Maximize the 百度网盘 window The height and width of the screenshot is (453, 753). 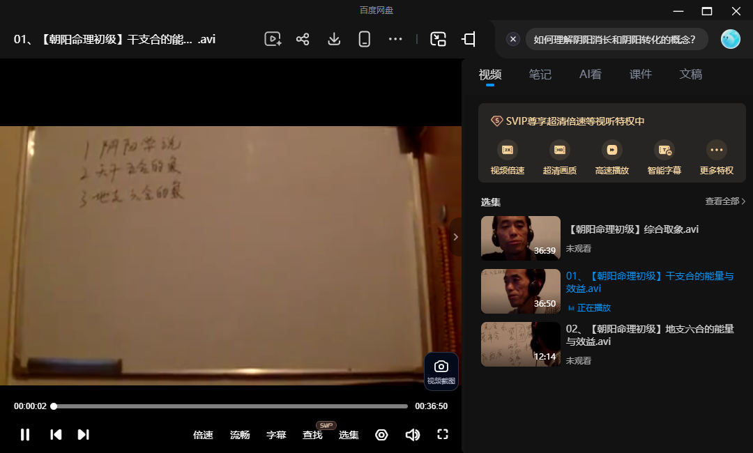(707, 10)
